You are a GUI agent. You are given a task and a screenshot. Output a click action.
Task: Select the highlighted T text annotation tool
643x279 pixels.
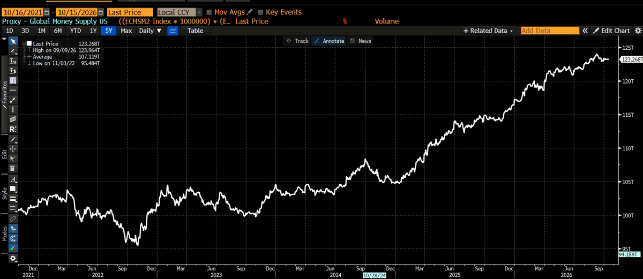point(13,80)
